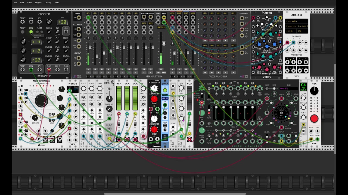The height and width of the screenshot is (195, 348).
Task: Toggle the master DIM button
Action: click(x=158, y=73)
